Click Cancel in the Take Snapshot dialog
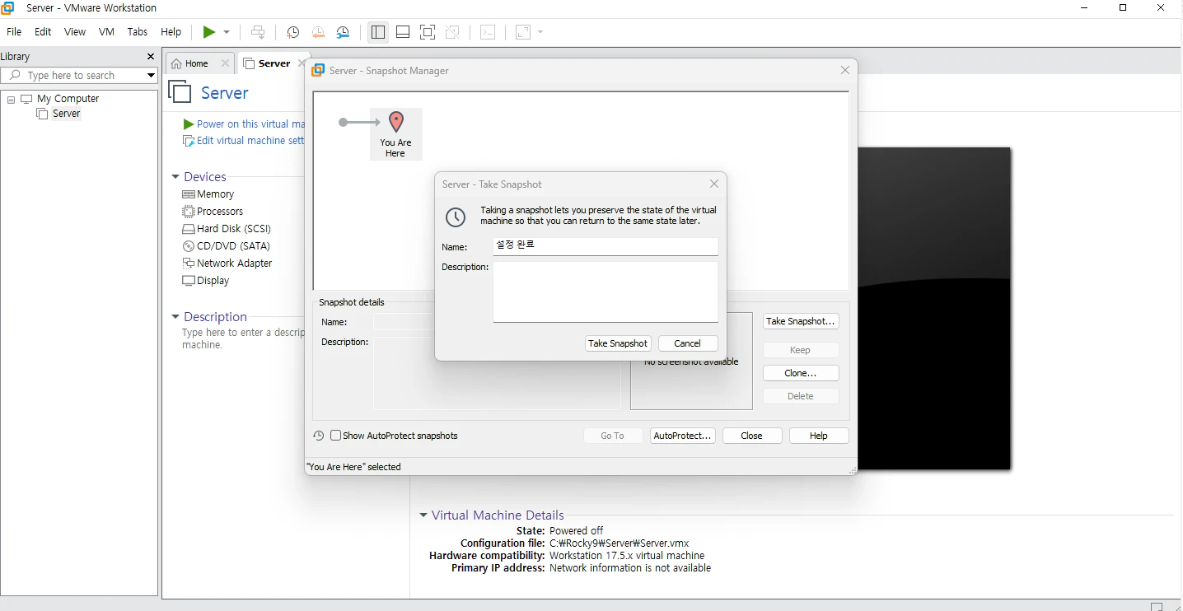Screen dimensions: 1183x611 click(x=688, y=343)
